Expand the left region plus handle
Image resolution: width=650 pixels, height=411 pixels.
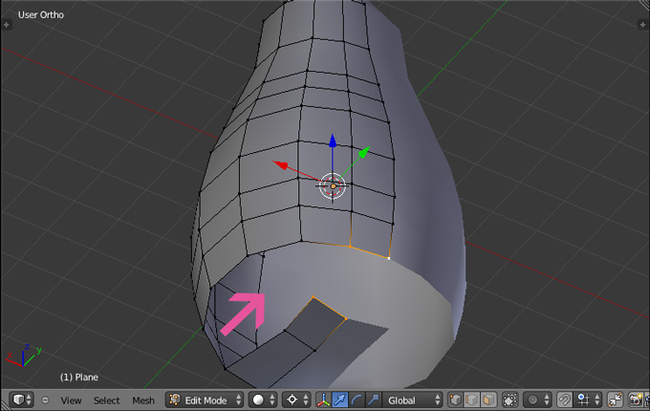pos(7,25)
